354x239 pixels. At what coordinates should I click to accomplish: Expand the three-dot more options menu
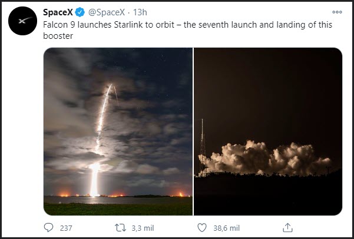click(x=337, y=12)
